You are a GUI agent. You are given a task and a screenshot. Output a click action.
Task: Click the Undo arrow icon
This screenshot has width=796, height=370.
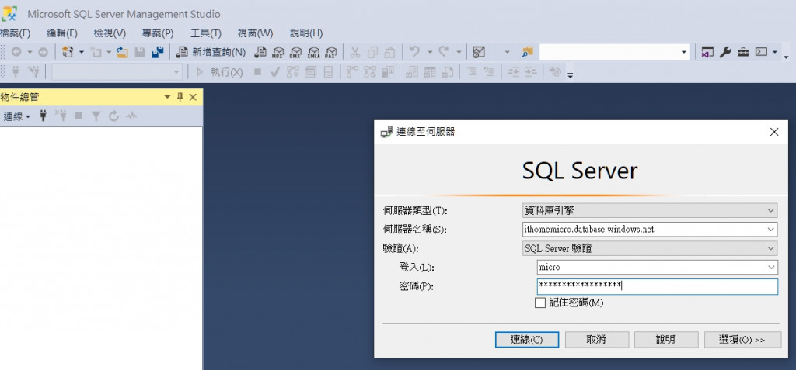(415, 52)
